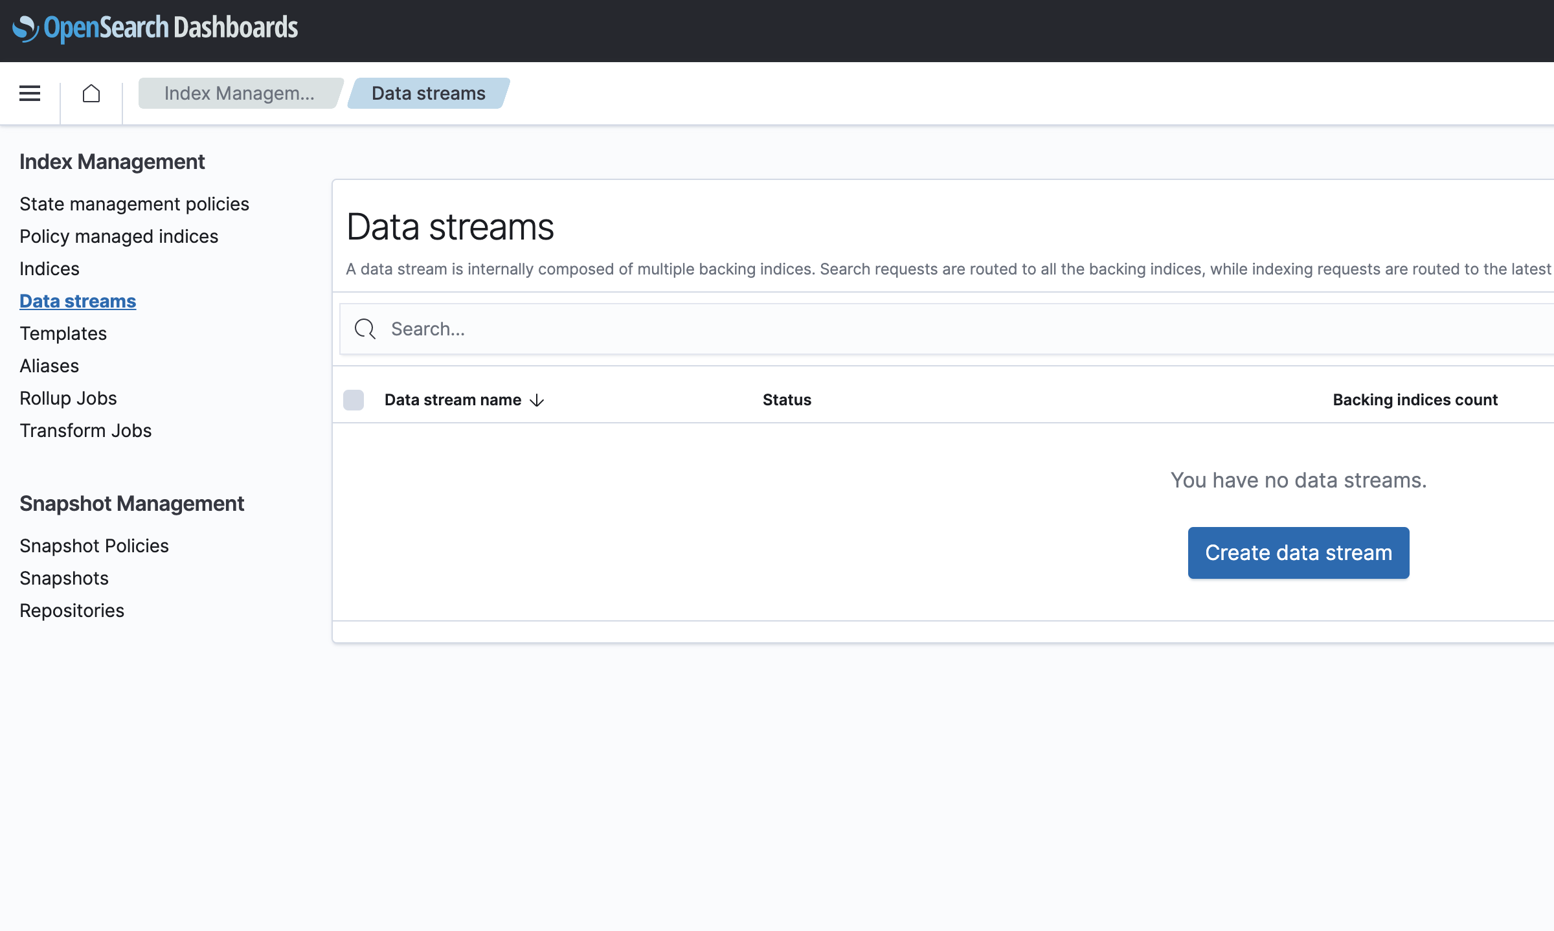Open Snapshot Policies
This screenshot has height=931, width=1554.
(x=94, y=545)
